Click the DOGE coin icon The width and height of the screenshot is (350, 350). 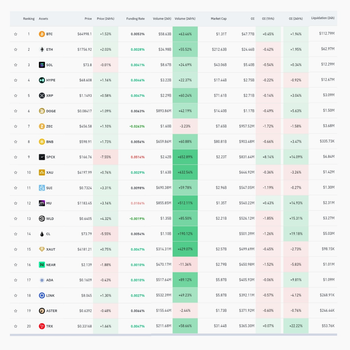tap(42, 111)
